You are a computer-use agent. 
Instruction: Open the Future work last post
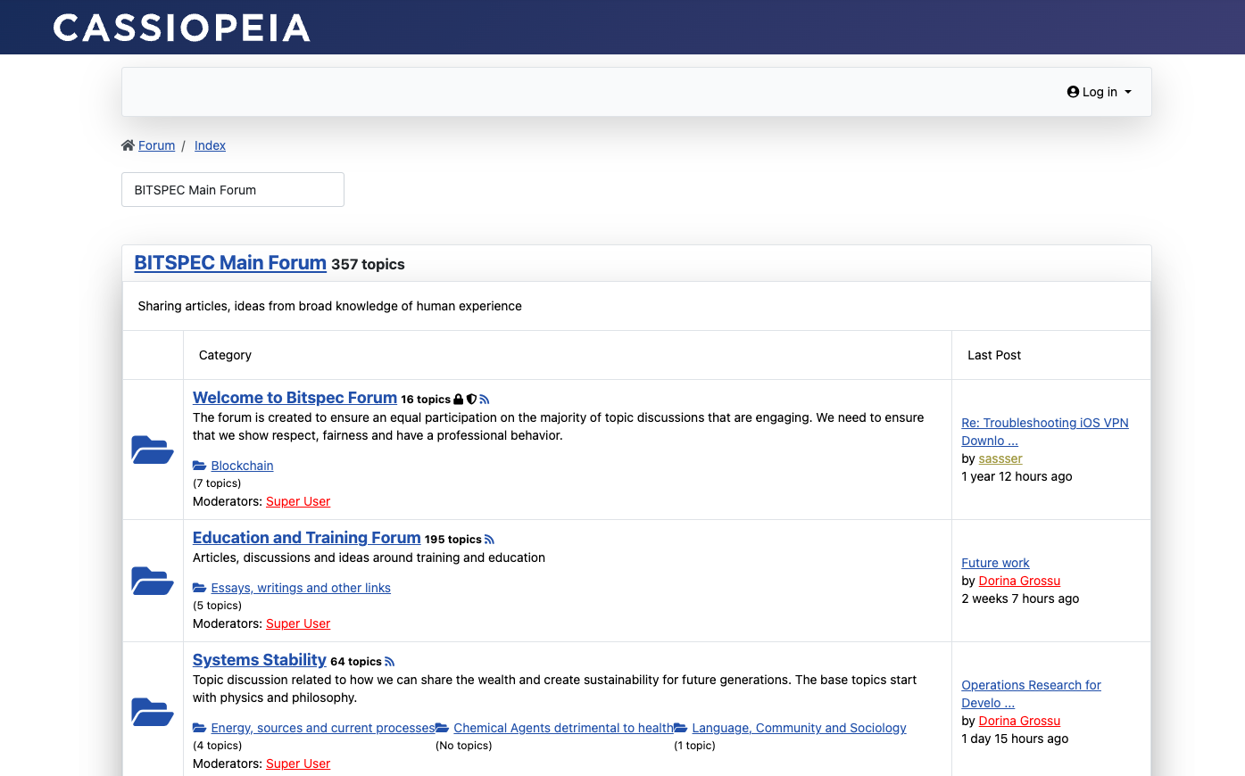tap(995, 563)
